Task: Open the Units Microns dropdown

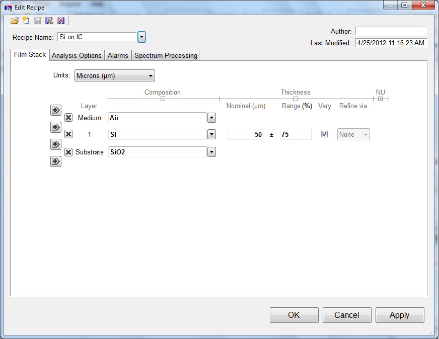Action: tap(114, 75)
